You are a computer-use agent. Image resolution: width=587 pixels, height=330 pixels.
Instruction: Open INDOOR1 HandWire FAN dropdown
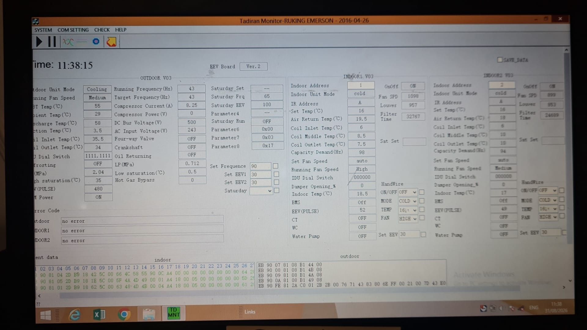tap(408, 218)
